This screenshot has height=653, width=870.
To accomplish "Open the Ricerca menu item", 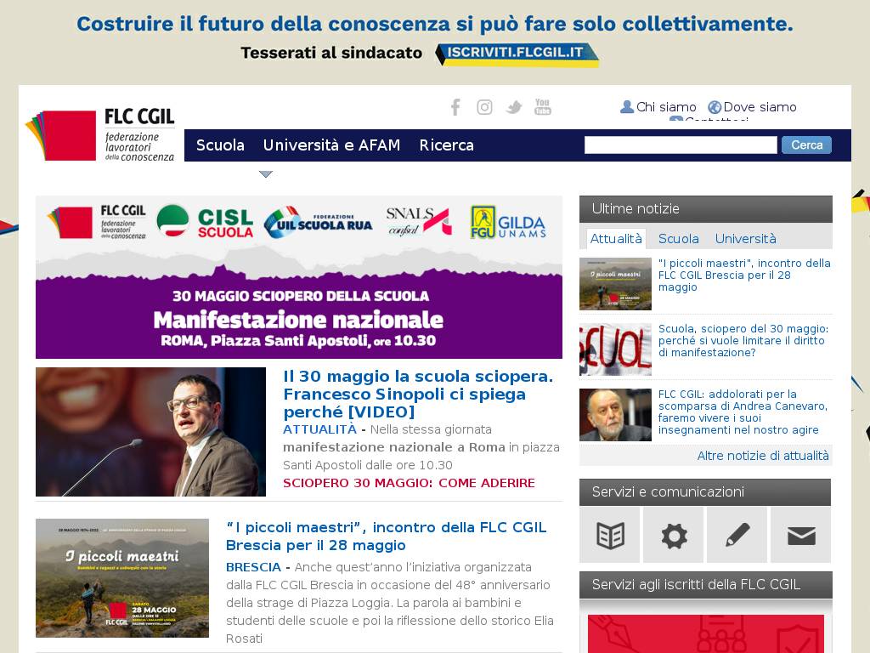I will (x=447, y=145).
